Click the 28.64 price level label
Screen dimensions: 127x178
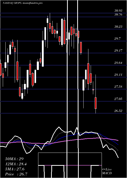point(118,63)
